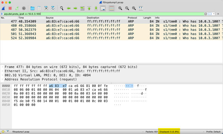Toggle auto-scroll during live capture
The image size is (223, 134).
(103, 8)
